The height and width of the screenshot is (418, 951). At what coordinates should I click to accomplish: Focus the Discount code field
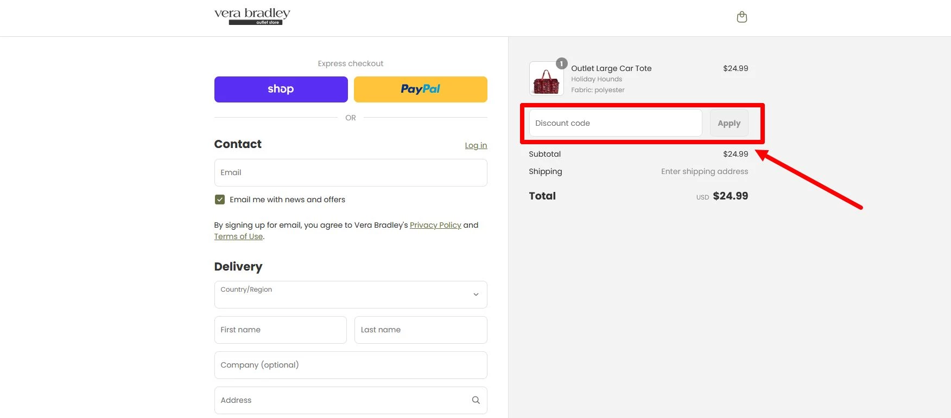point(615,123)
